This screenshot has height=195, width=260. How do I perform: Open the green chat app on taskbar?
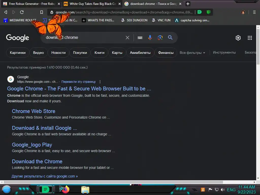45,189
